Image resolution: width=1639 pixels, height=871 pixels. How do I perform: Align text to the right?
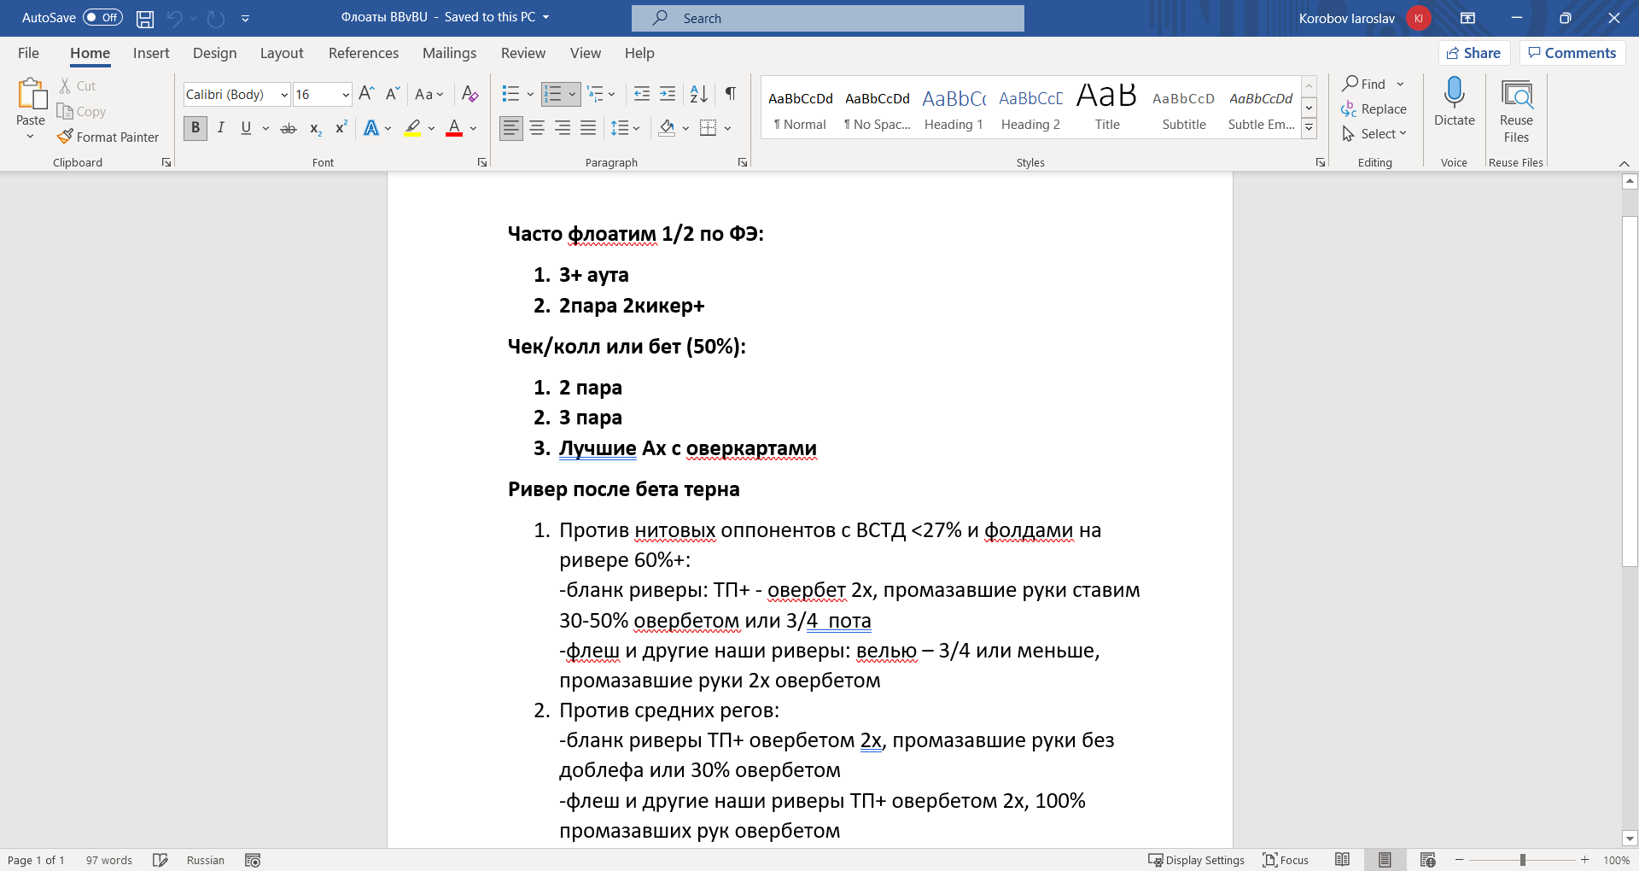point(563,128)
